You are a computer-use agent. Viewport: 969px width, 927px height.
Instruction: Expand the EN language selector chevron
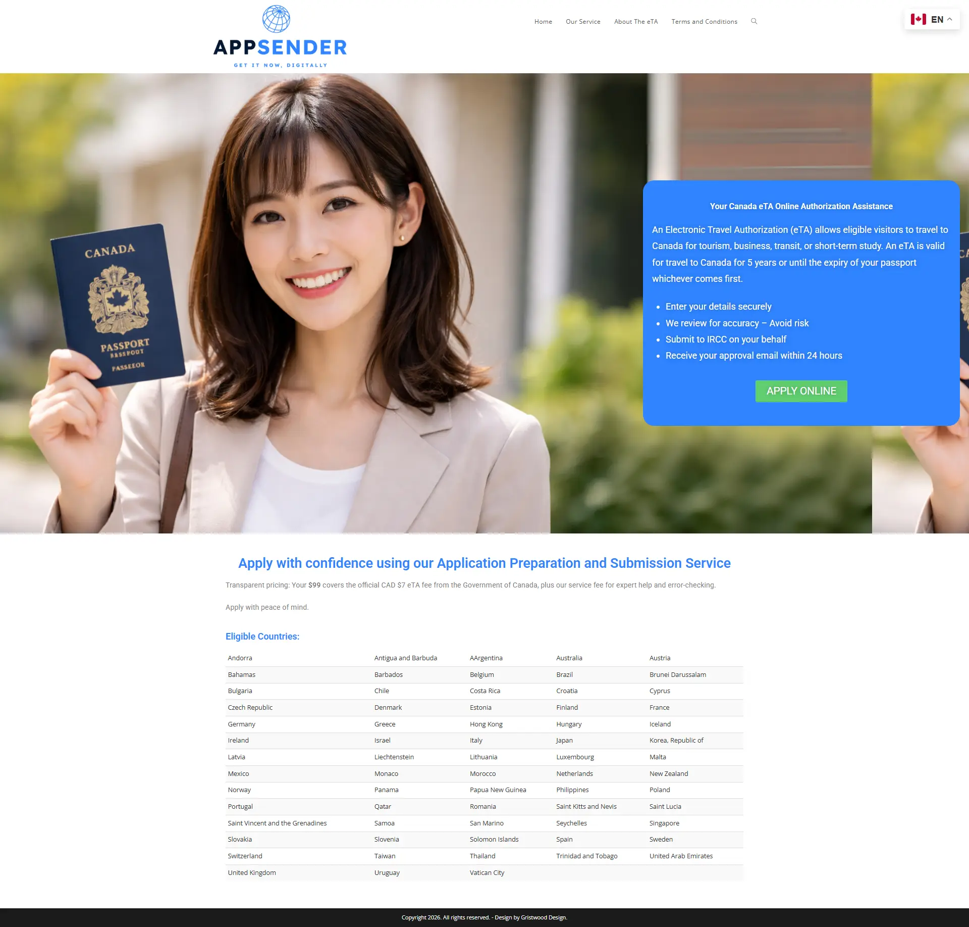(x=949, y=19)
